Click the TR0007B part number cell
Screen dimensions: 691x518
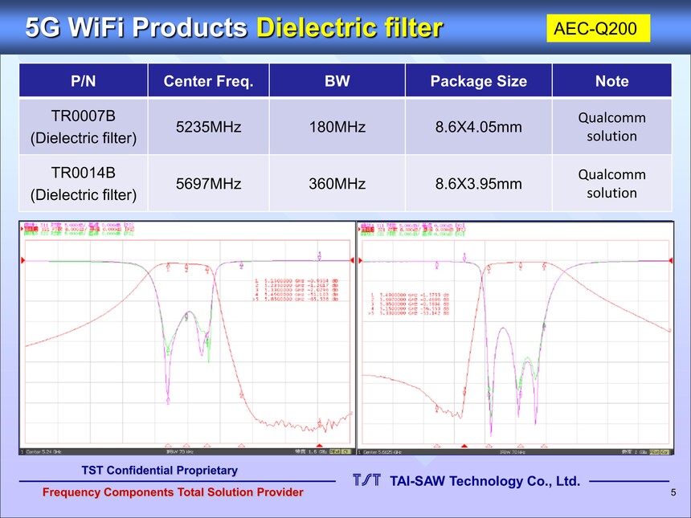(84, 126)
